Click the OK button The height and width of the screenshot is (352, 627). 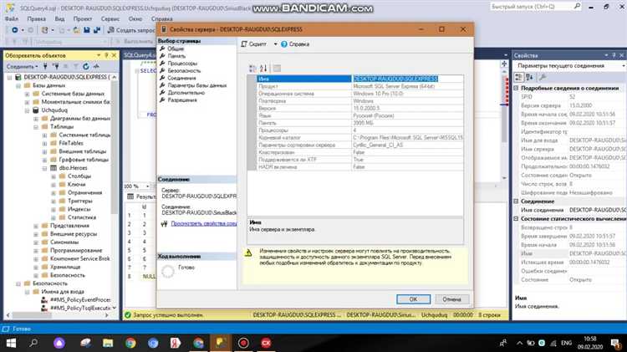pyautogui.click(x=412, y=298)
